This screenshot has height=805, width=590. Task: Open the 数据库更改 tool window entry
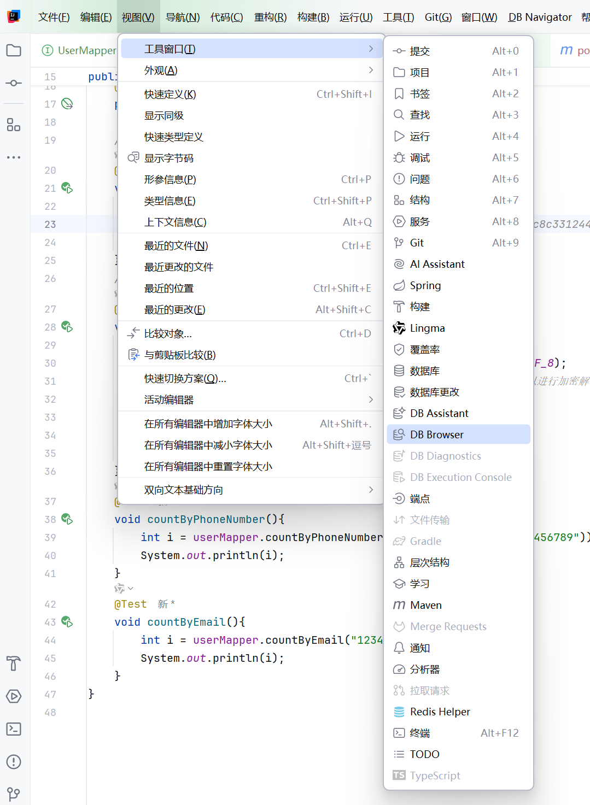pyautogui.click(x=458, y=392)
